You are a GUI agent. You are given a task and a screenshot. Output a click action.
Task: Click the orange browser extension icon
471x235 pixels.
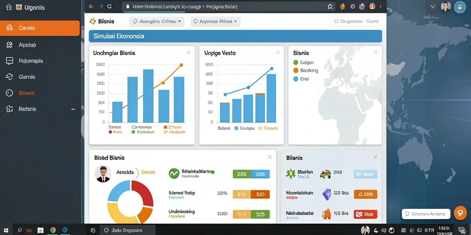(x=342, y=6)
